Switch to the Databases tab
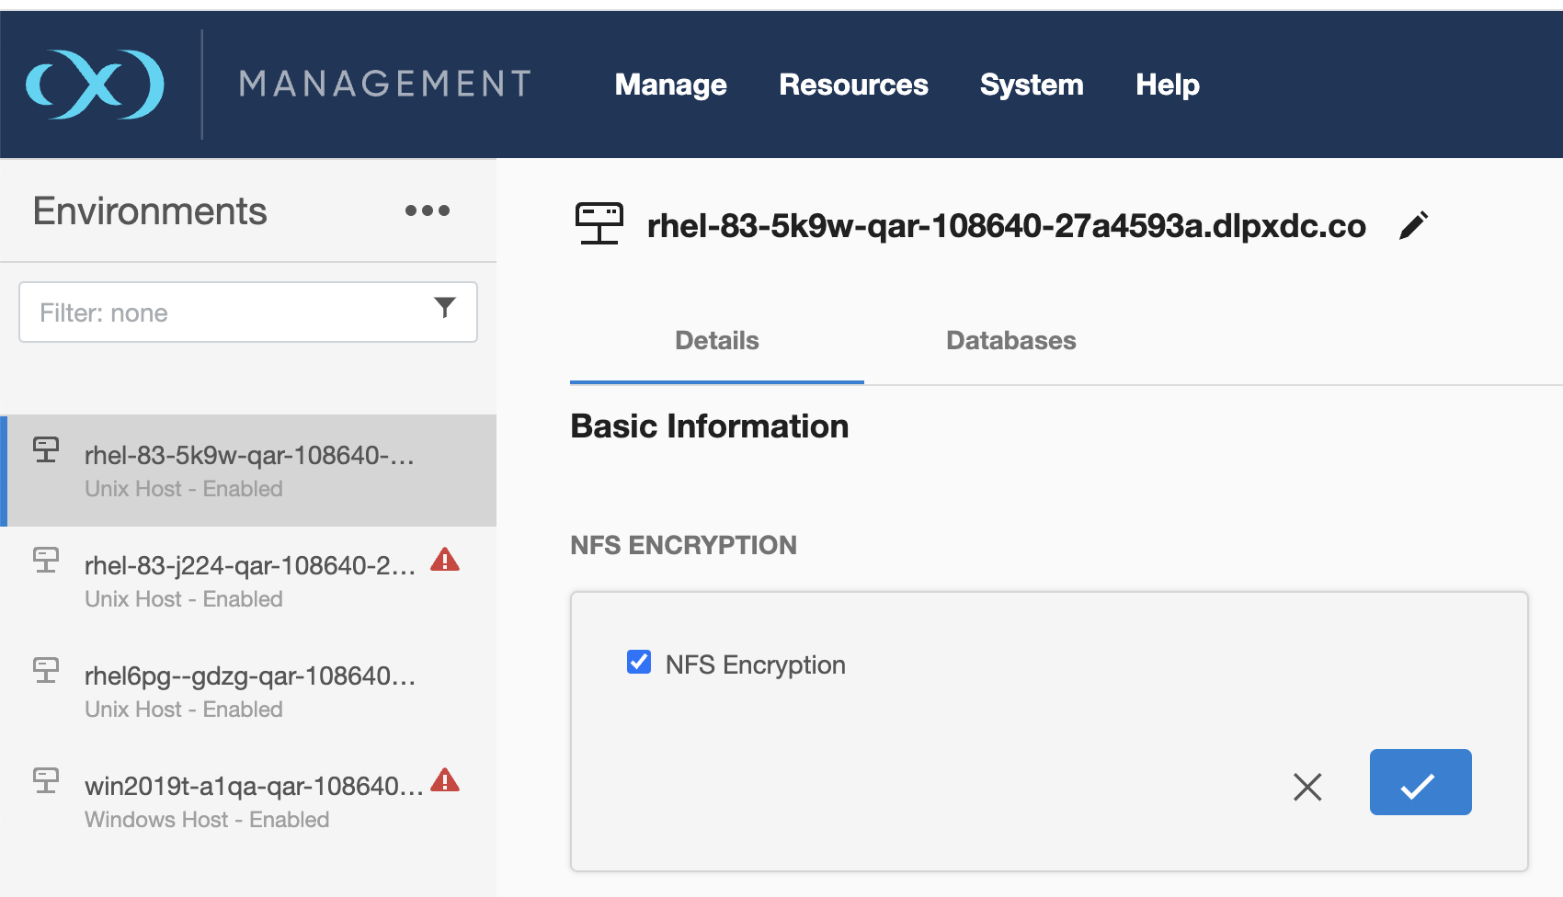This screenshot has width=1563, height=897. [1010, 341]
